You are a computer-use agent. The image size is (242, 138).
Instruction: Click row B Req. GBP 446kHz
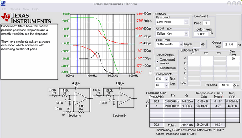point(232,106)
